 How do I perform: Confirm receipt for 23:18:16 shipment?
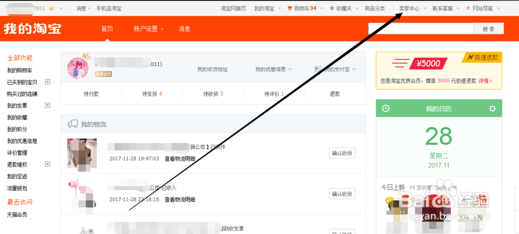pyautogui.click(x=342, y=194)
